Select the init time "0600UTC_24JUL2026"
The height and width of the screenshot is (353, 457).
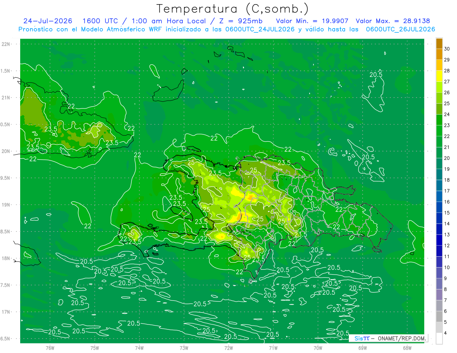click(259, 29)
